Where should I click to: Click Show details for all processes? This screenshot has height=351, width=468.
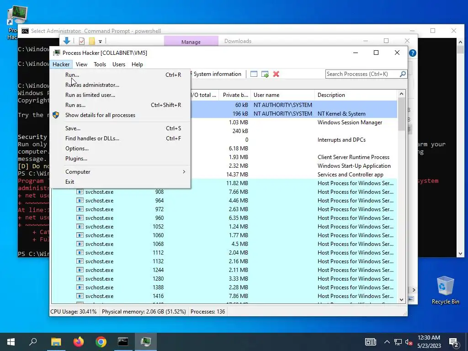[x=120, y=115]
